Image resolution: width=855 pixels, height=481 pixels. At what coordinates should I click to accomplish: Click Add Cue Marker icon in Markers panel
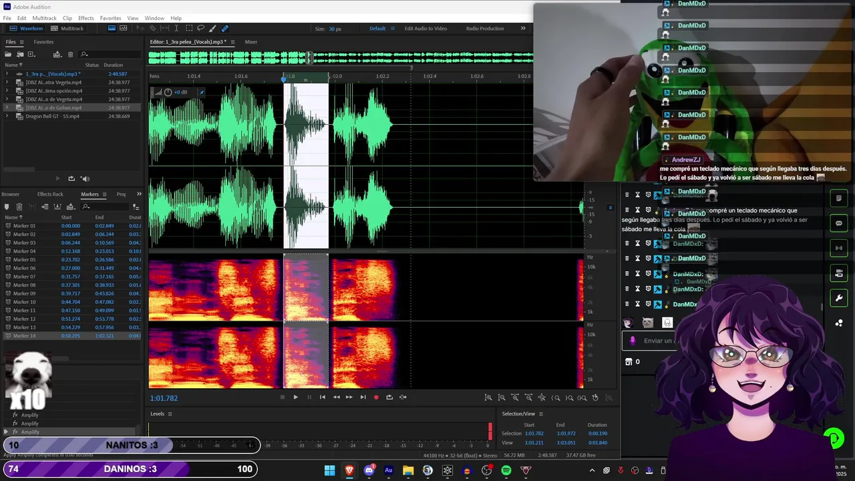point(7,207)
